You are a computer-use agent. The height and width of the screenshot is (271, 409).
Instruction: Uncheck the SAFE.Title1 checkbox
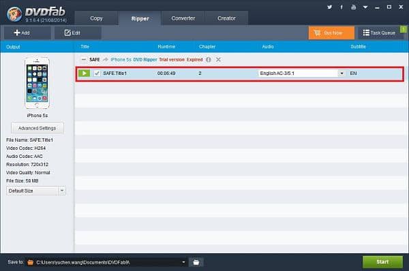pos(97,74)
